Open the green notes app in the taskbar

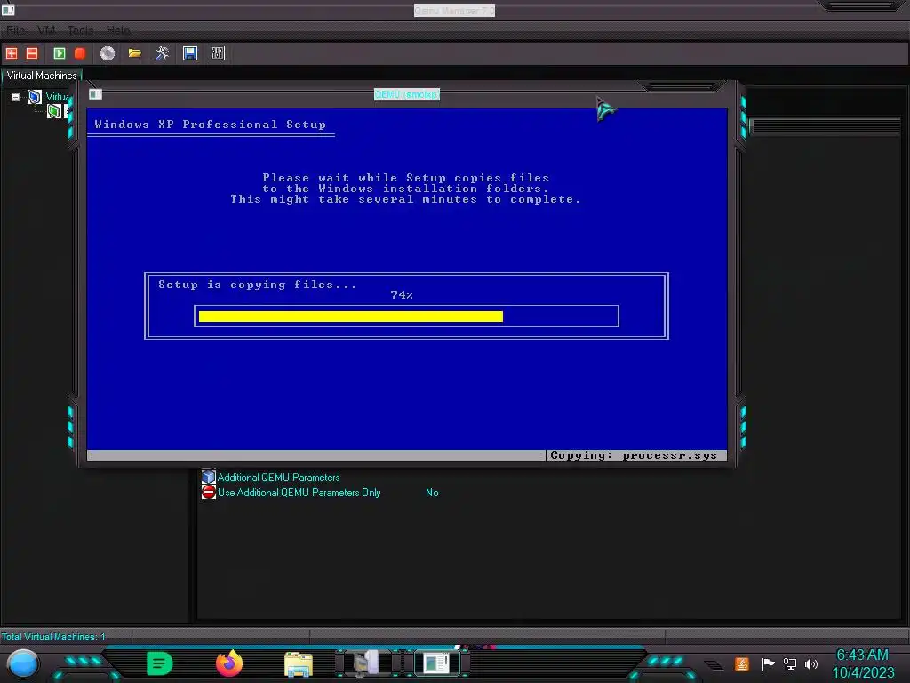coord(160,663)
